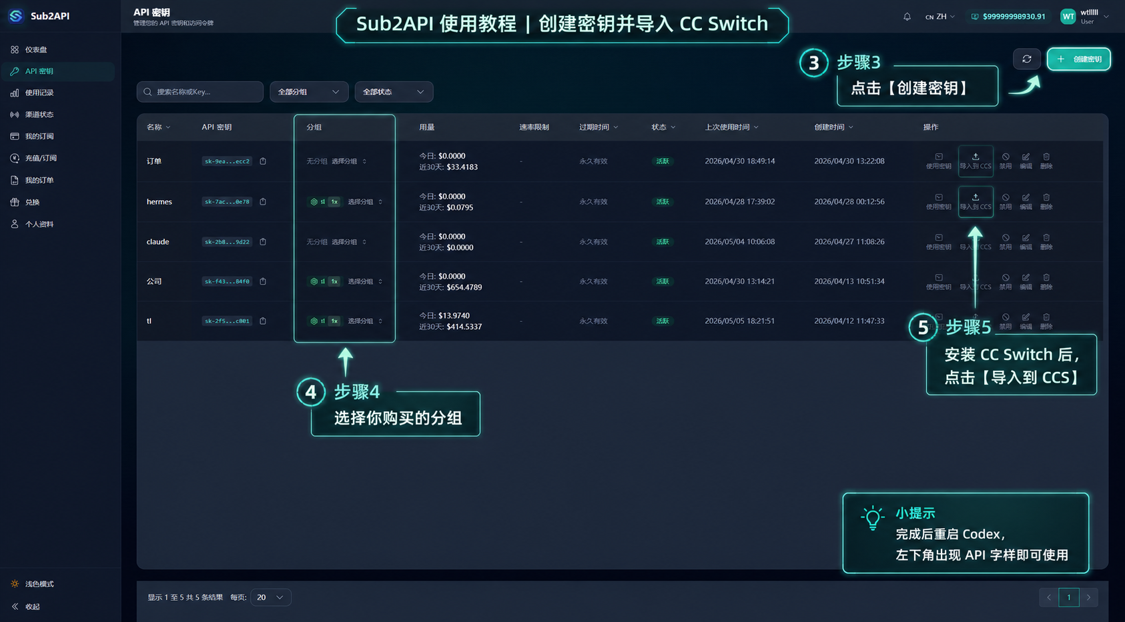1125x622 pixels.
Task: Open 个人资料 in the sidebar
Action: tap(59, 225)
